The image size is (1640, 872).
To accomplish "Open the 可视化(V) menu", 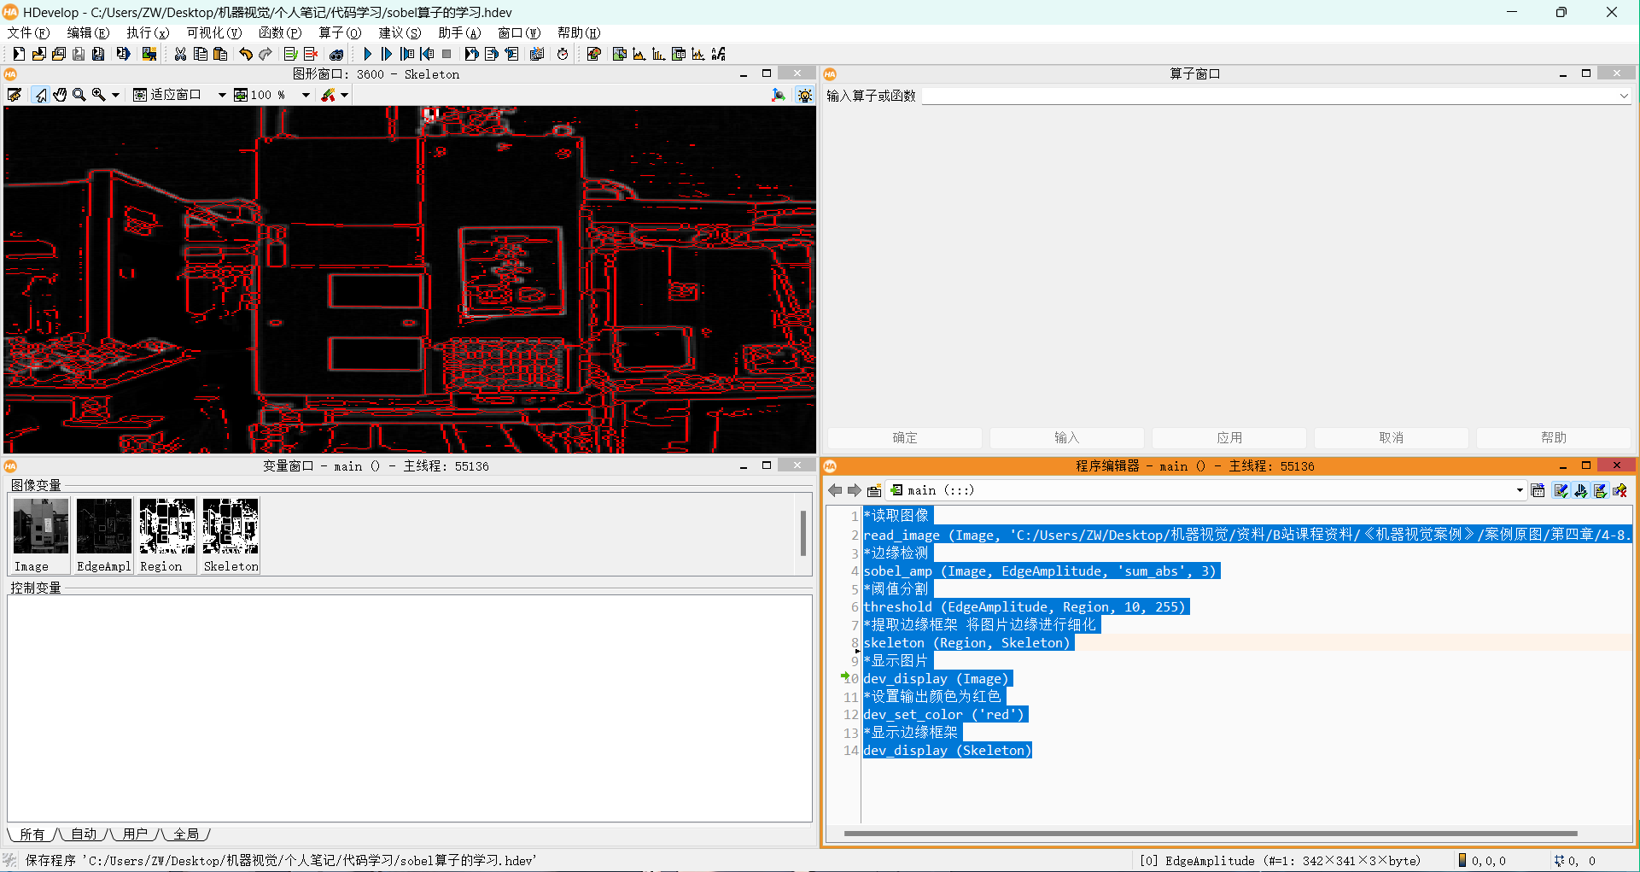I will pyautogui.click(x=213, y=32).
